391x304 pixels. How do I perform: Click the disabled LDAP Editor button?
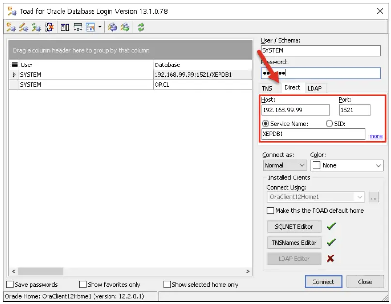point(294,259)
